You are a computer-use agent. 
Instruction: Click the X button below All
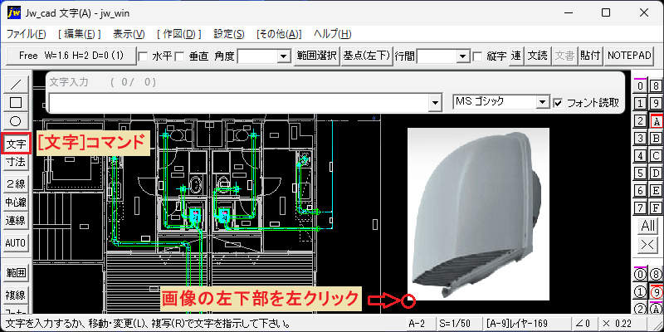point(648,244)
